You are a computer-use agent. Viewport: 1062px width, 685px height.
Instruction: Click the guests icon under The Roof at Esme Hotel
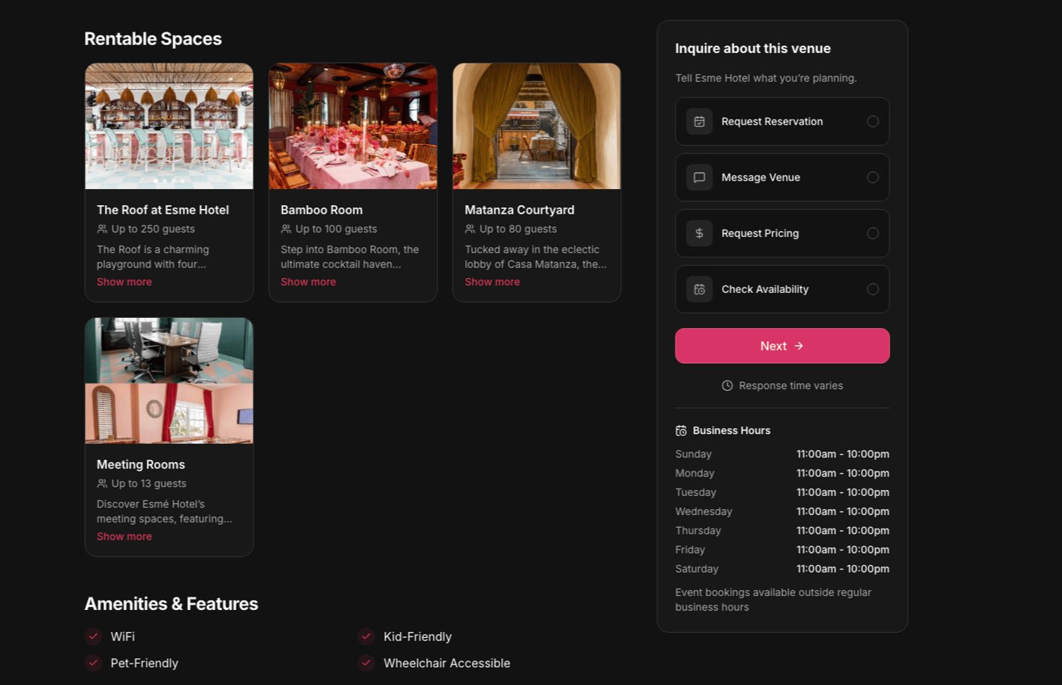click(102, 229)
